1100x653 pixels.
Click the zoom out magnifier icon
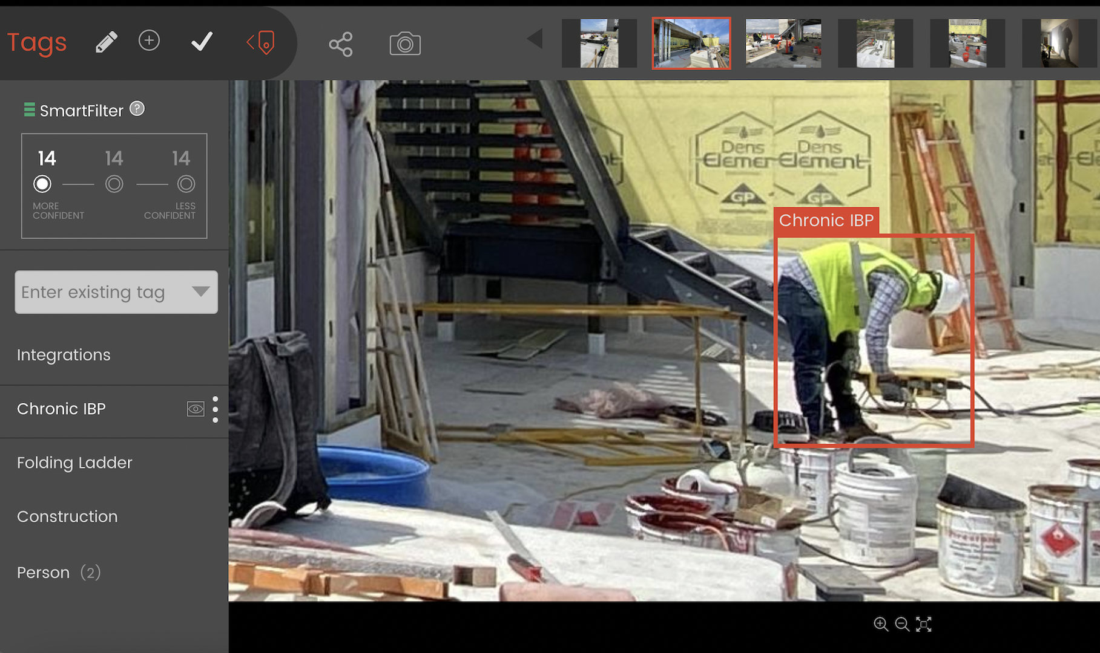click(x=902, y=624)
